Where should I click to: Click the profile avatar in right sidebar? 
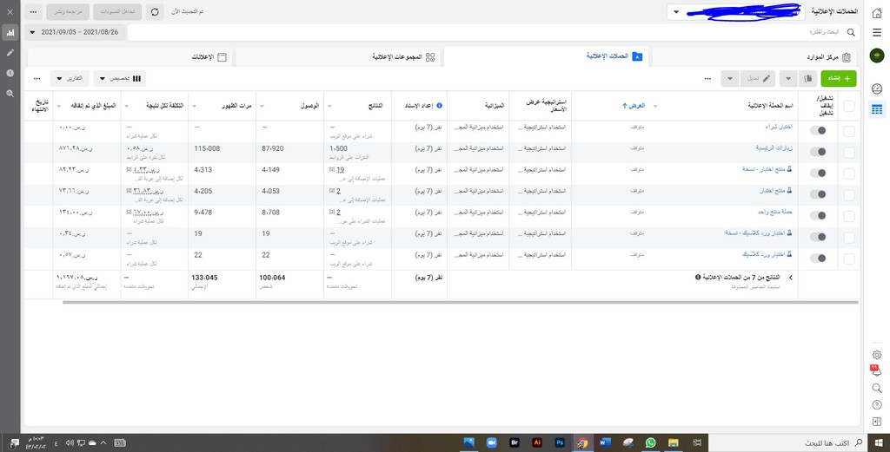point(877,55)
